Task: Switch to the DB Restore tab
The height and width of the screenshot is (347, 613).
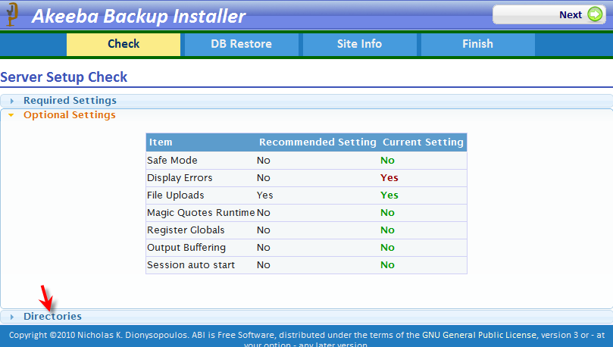Action: pos(241,44)
